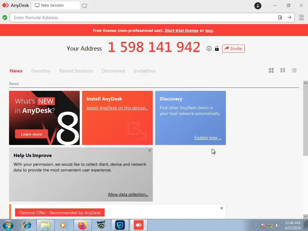Launch Firefox from the taskbar
Image resolution: width=308 pixels, height=231 pixels.
(x=82, y=225)
